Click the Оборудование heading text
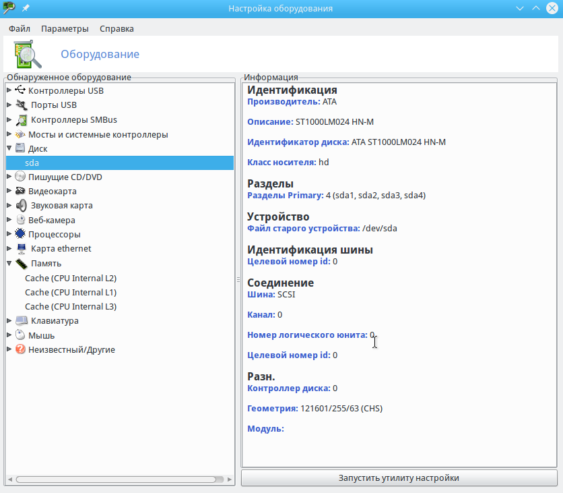This screenshot has width=563, height=493. pos(100,54)
